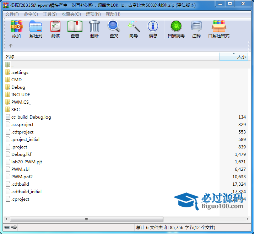
Task: Select the INCLUDE folder
Action: tap(21, 95)
